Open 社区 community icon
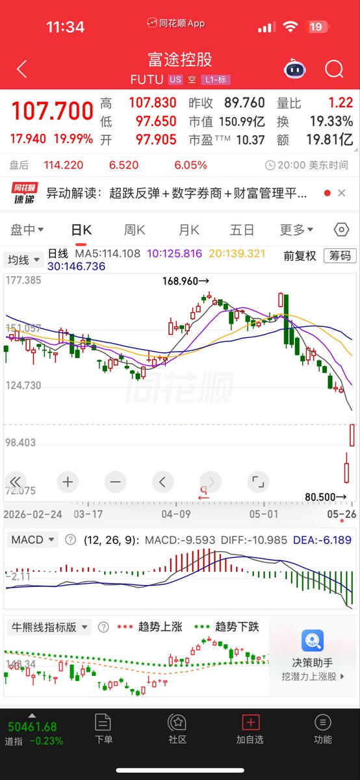 (177, 722)
